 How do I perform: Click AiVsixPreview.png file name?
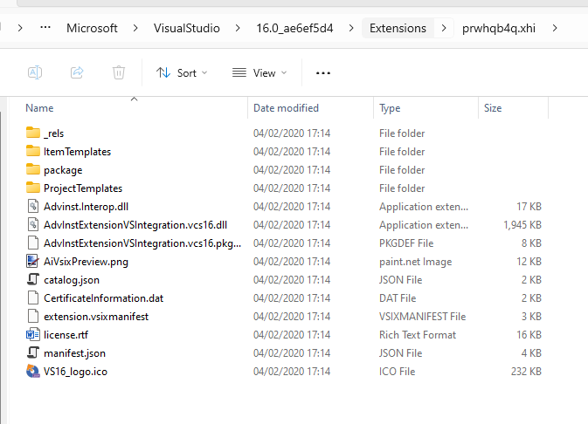[x=86, y=262]
